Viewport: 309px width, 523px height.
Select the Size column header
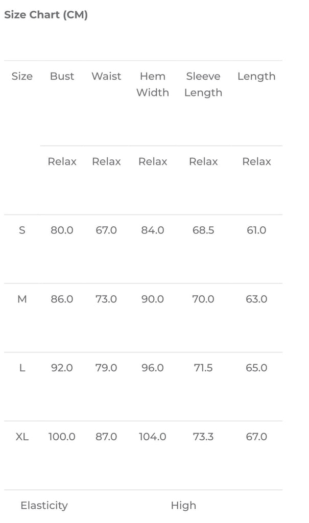(22, 77)
